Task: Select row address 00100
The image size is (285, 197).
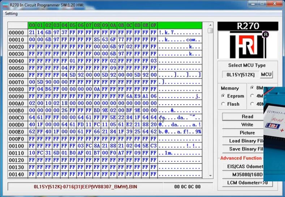Action: [x=18, y=146]
